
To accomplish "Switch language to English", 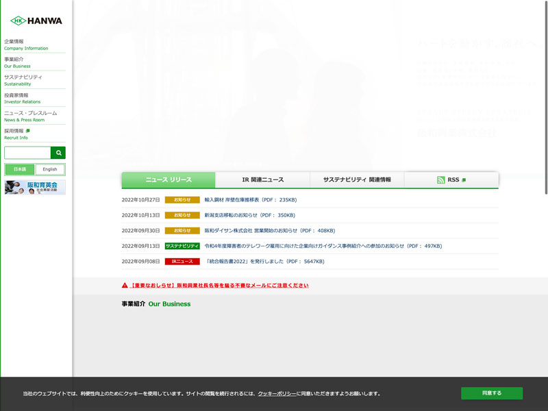I will [x=50, y=169].
